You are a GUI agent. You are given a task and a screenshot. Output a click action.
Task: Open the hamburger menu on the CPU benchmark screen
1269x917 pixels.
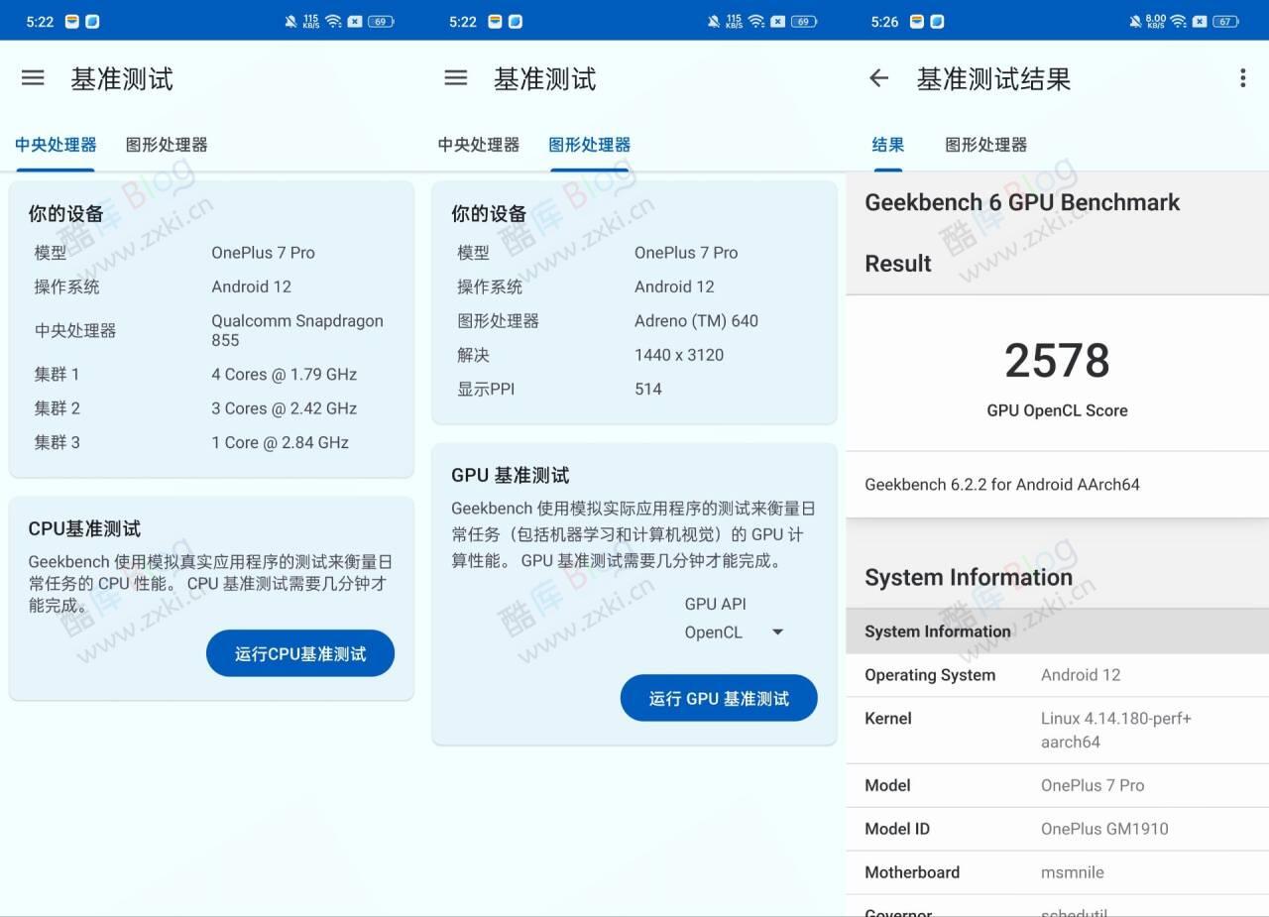pyautogui.click(x=33, y=77)
